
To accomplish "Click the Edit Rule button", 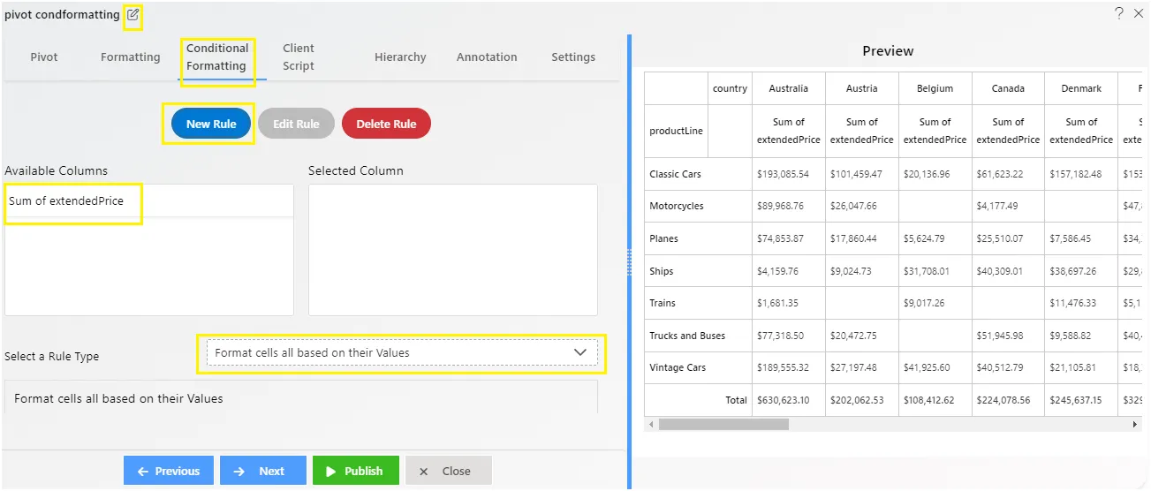I will tap(296, 124).
